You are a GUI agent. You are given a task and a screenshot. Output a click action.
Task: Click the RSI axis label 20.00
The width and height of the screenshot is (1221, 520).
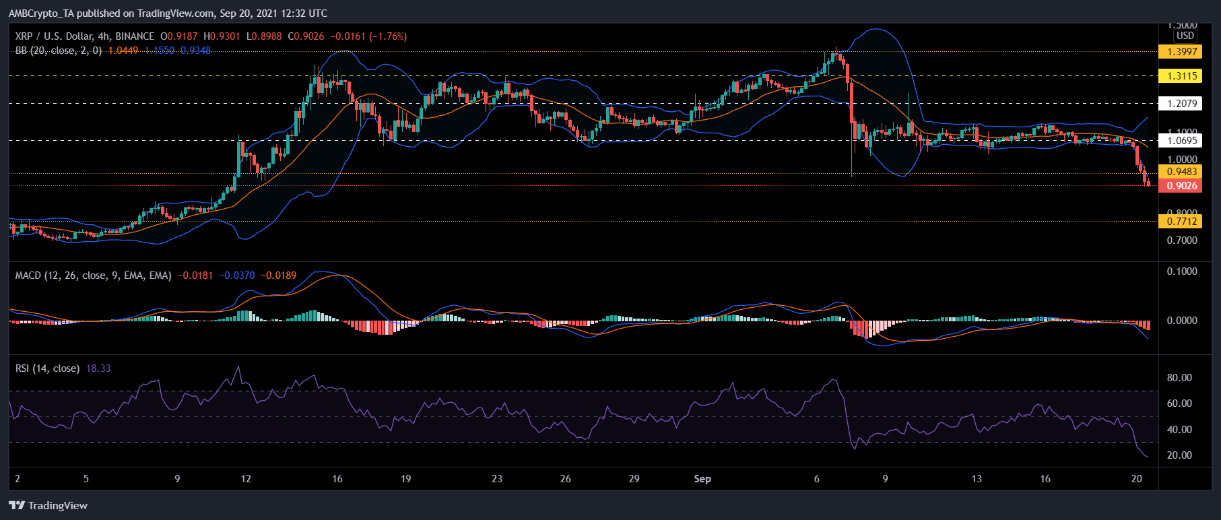[x=1179, y=455]
